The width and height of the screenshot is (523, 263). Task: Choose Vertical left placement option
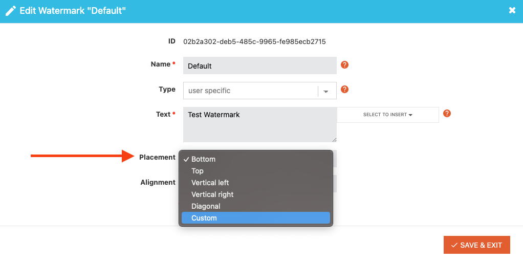pyautogui.click(x=256, y=183)
